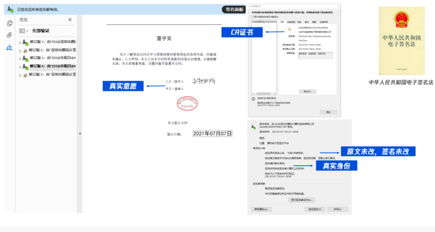435x232 pixels.
Task: Click the certified icon of 修订版 2
Action: [25, 50]
